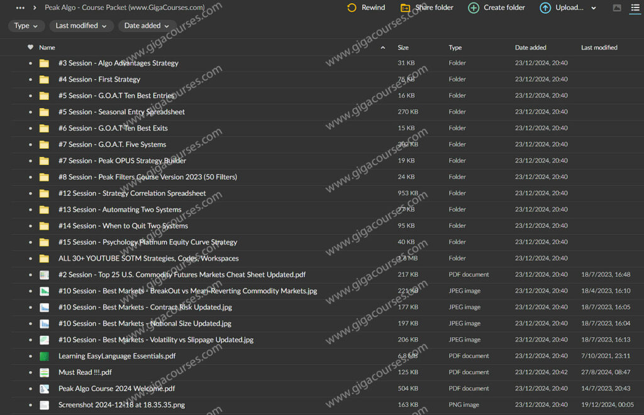The height and width of the screenshot is (415, 644).
Task: Open the Type filter dropdown
Action: (x=26, y=26)
